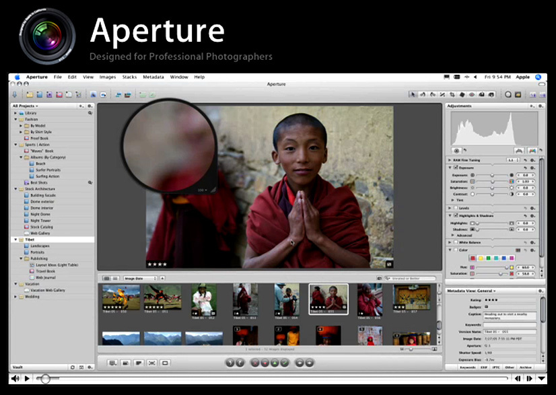Screen dimensions: 556x395
Task: Select the rotate left tool in the toolbar
Action: 423,94
